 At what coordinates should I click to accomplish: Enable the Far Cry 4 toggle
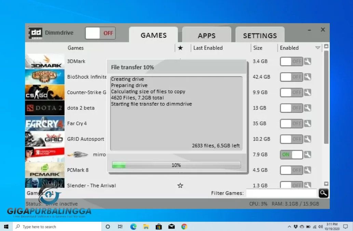coord(291,124)
